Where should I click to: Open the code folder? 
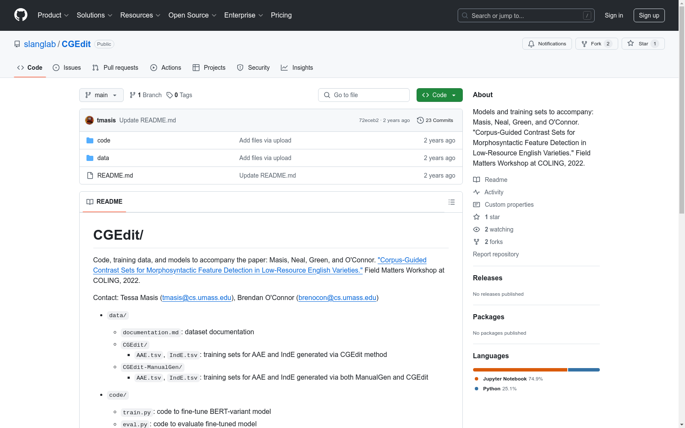coord(104,140)
